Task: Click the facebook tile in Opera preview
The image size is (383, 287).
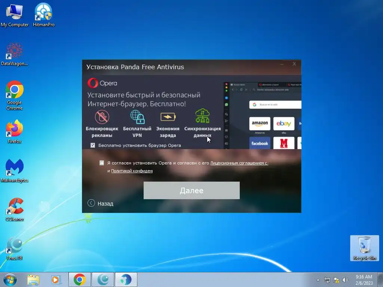Action: [x=260, y=143]
